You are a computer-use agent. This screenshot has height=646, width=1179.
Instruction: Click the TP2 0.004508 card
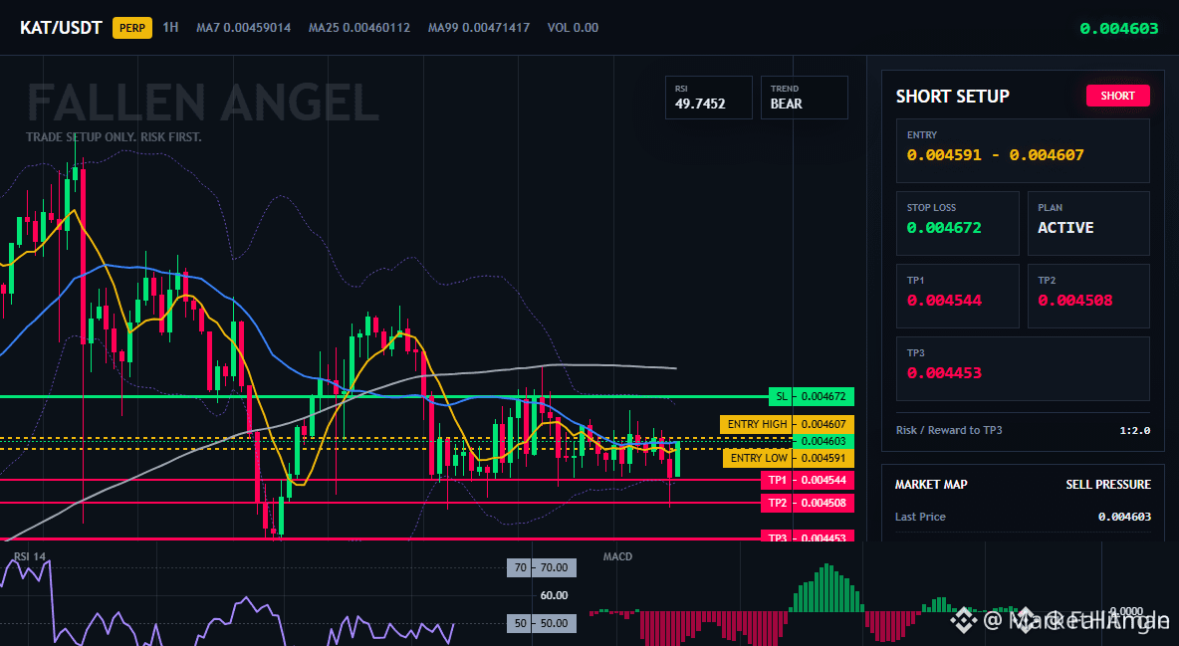coord(1088,296)
